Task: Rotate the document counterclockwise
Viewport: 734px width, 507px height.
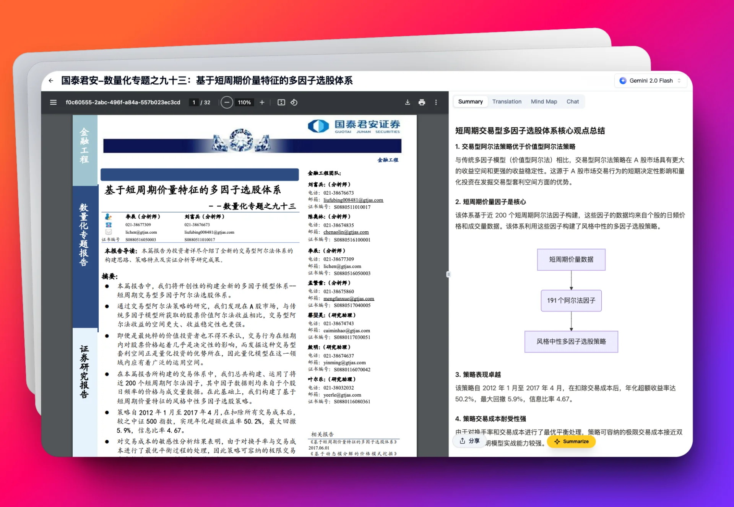Action: tap(294, 102)
